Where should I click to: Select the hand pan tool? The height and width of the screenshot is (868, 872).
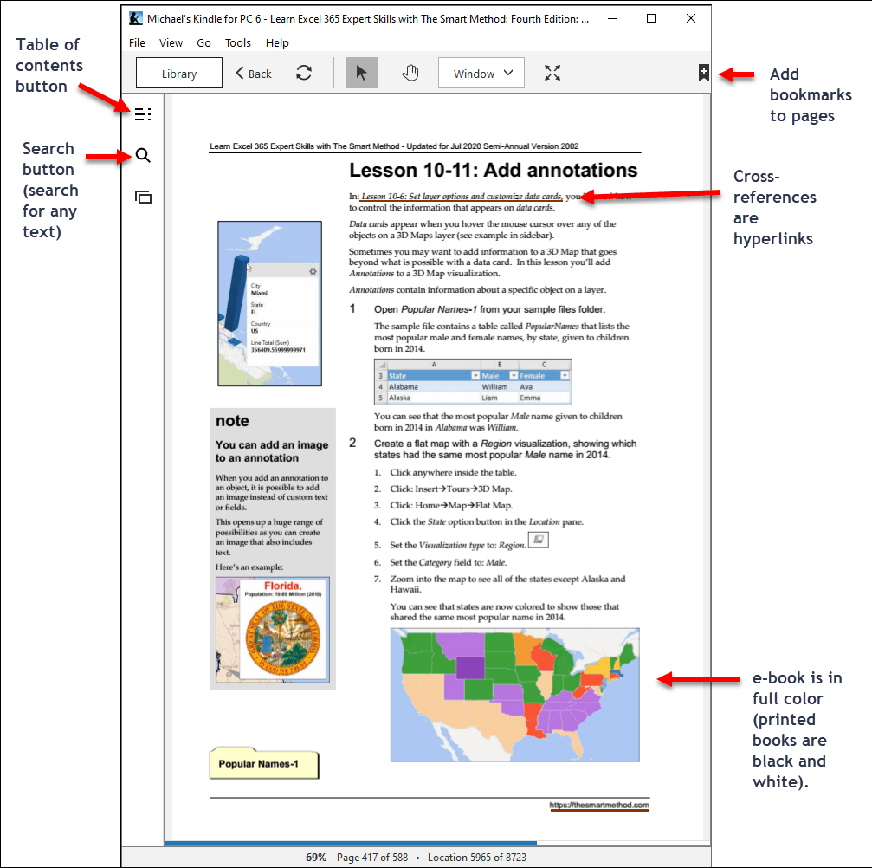pyautogui.click(x=410, y=73)
